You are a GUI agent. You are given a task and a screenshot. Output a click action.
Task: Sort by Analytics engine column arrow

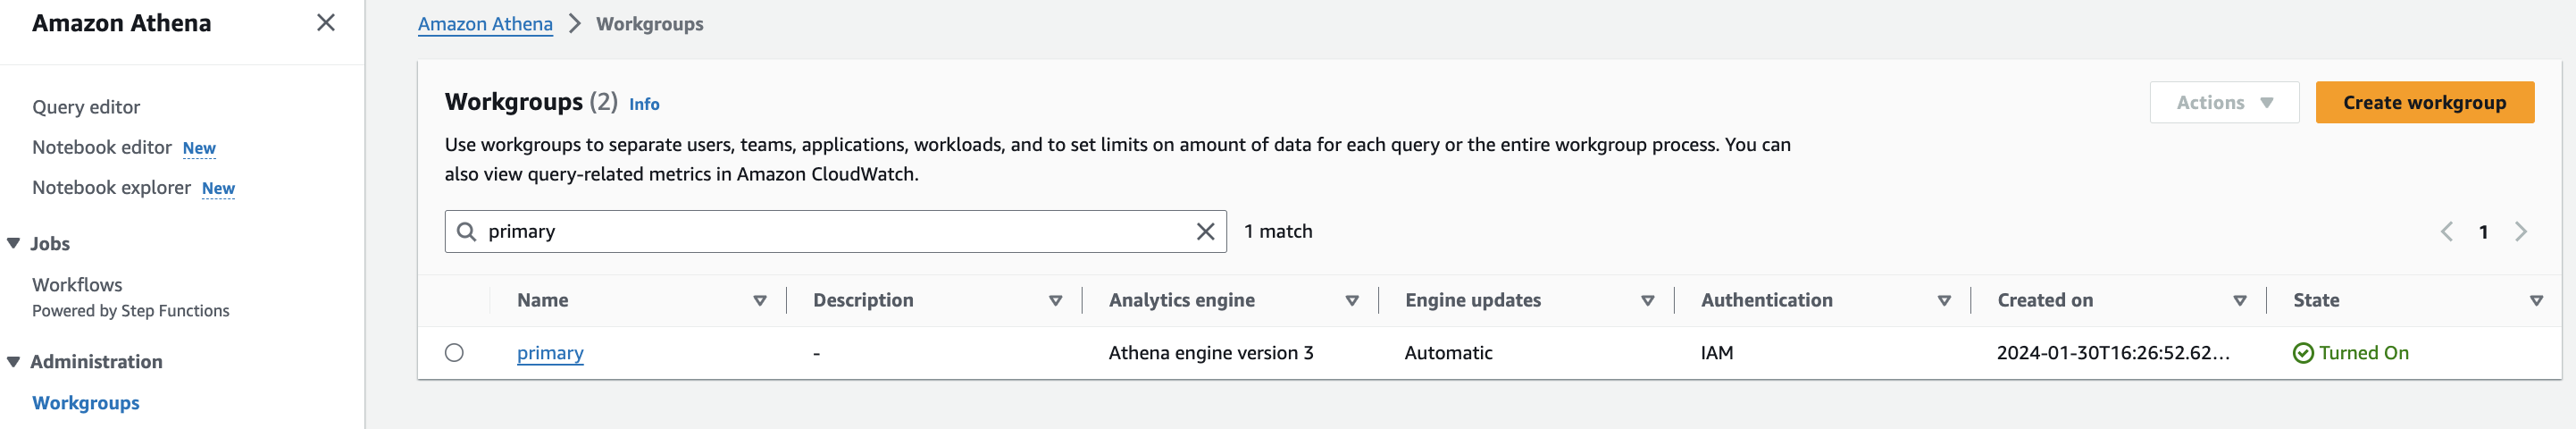click(x=1352, y=301)
